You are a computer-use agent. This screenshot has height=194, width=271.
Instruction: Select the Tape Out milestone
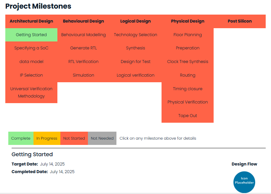[x=187, y=115]
